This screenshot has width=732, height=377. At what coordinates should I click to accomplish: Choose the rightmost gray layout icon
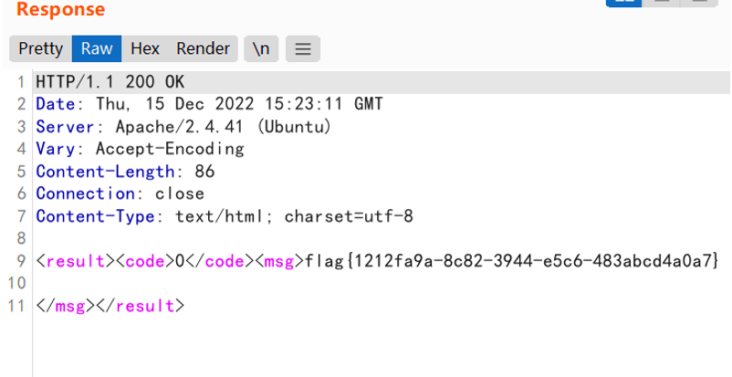(x=699, y=3)
